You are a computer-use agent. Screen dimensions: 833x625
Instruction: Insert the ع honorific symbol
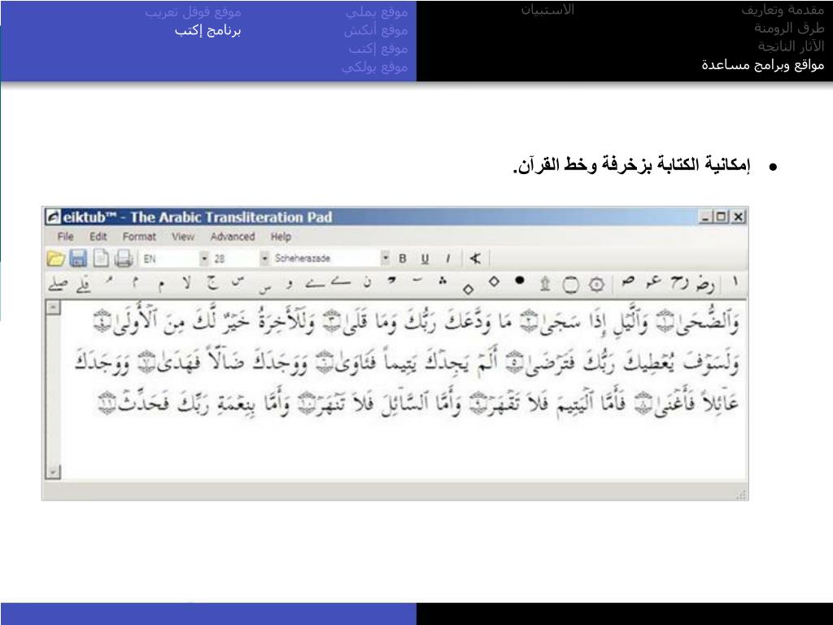click(653, 281)
